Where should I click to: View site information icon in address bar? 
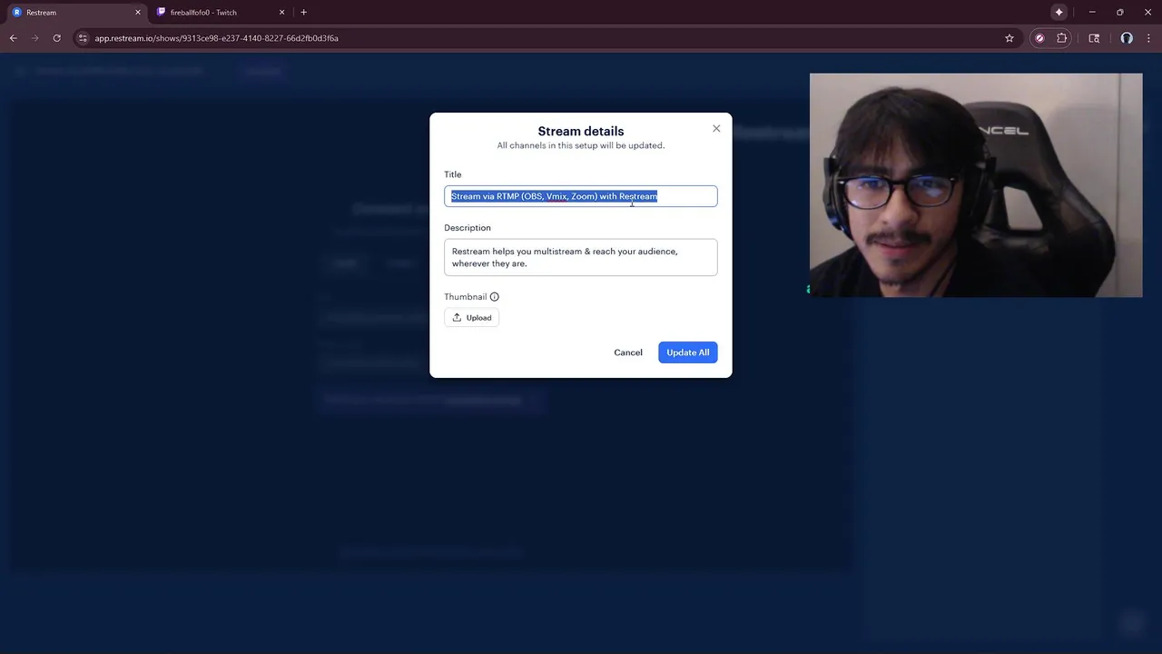(83, 38)
